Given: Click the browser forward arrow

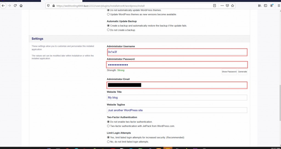Looking at the screenshot, I should tap(9, 6).
